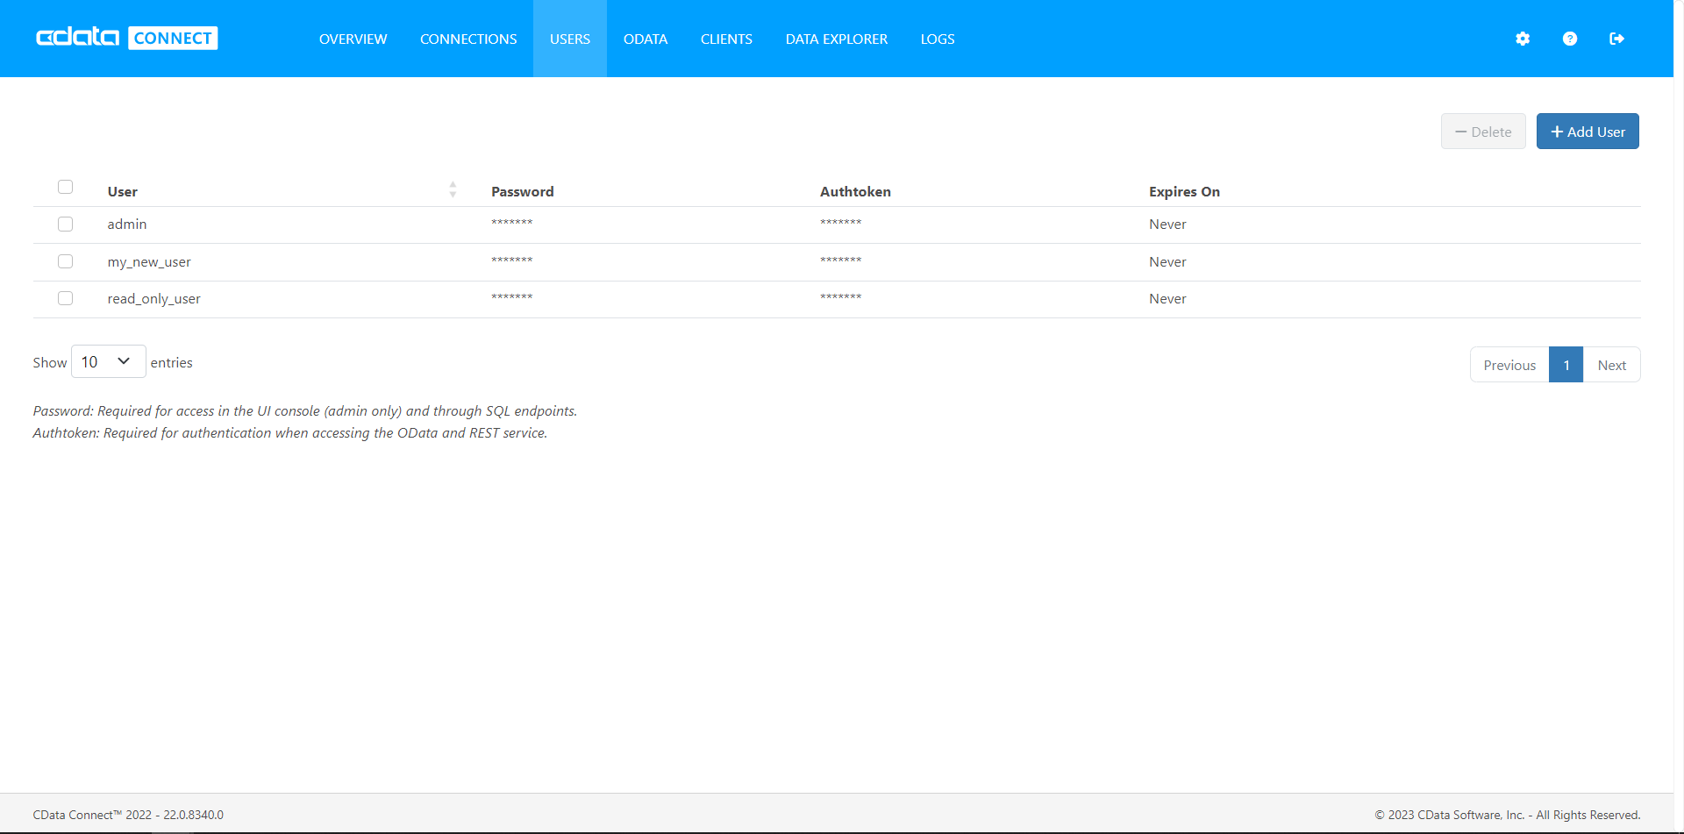This screenshot has width=1684, height=834.
Task: Go to the Next page
Action: pos(1611,365)
